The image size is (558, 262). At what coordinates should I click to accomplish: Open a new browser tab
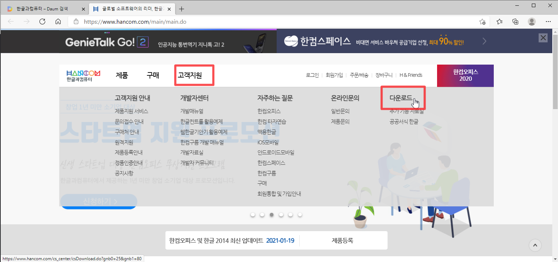pyautogui.click(x=182, y=9)
